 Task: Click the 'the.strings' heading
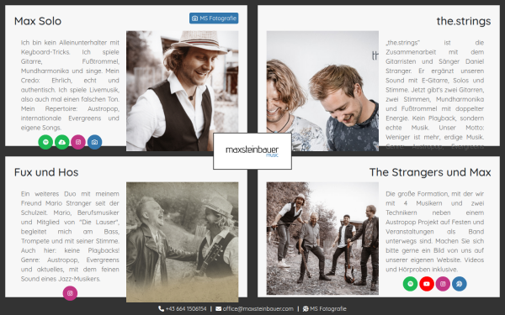coord(464,21)
